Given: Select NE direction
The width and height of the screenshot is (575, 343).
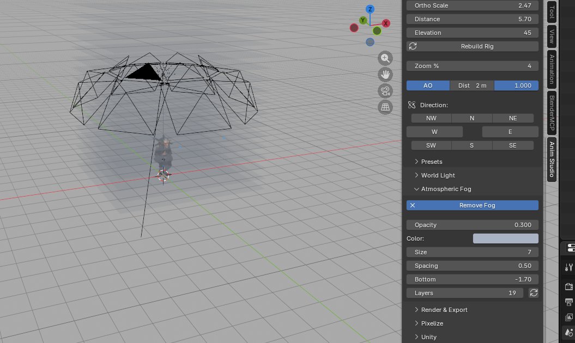Looking at the screenshot, I should 513,118.
